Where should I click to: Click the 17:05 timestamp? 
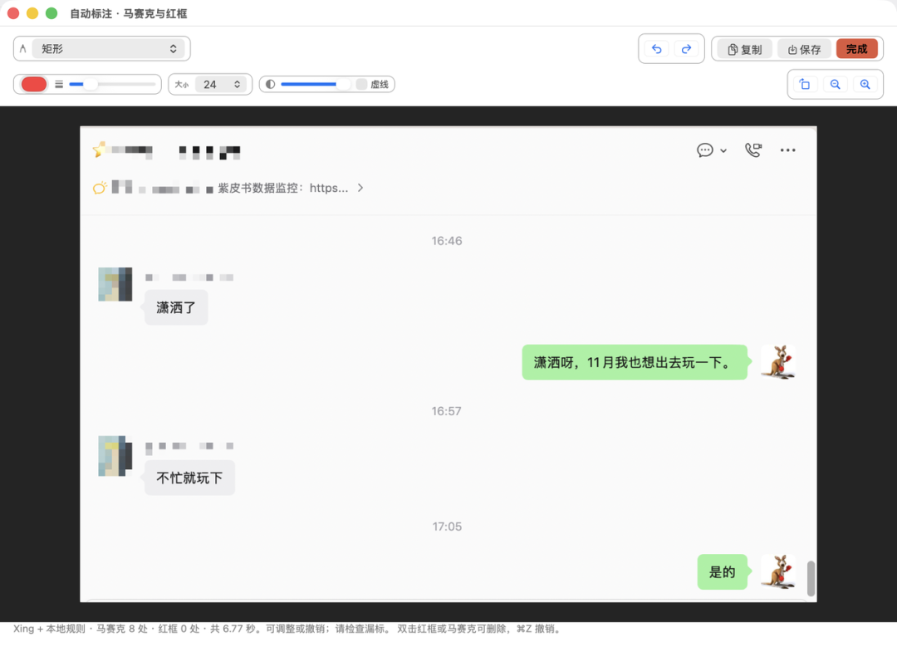(447, 527)
